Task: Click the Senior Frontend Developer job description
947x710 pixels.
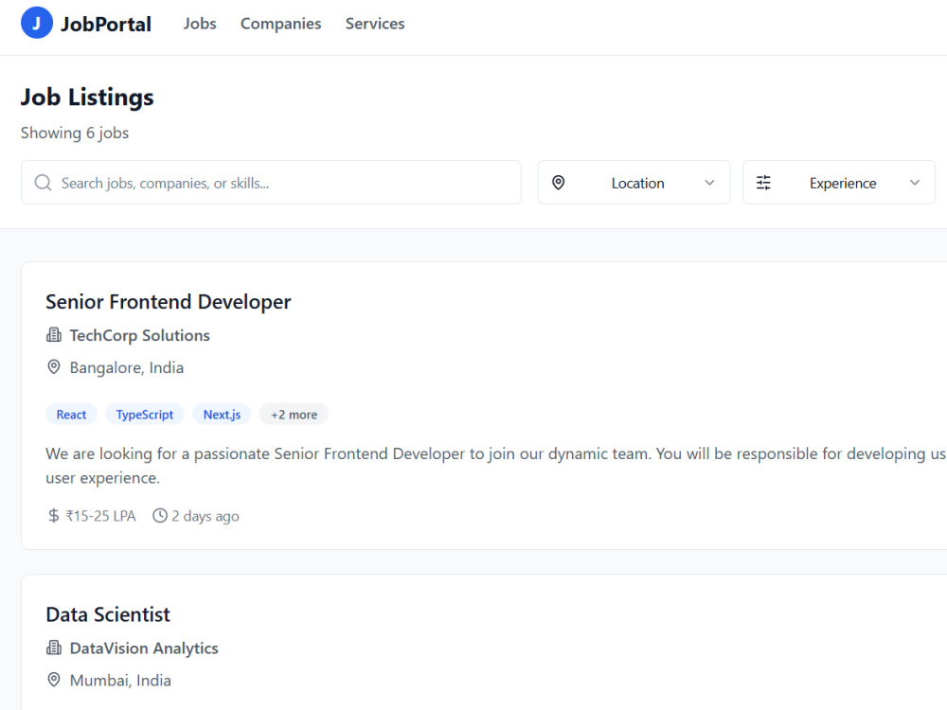Action: pos(496,466)
